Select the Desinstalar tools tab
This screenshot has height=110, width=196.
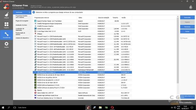(x=22, y=12)
